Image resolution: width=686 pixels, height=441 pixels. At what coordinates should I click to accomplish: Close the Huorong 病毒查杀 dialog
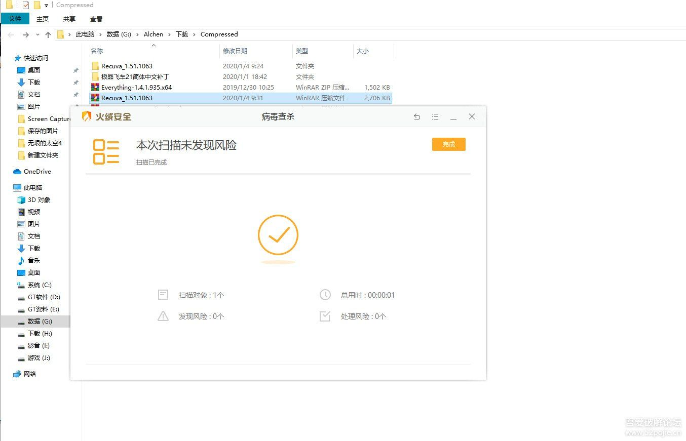(472, 116)
